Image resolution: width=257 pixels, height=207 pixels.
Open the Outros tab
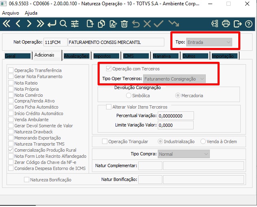[195, 56]
